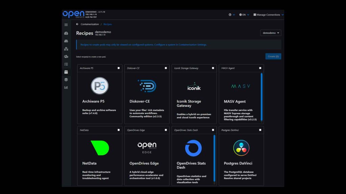Click the iconik logo

[194, 87]
